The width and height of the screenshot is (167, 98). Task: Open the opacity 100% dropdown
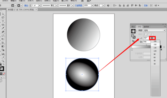(x=92, y=6)
